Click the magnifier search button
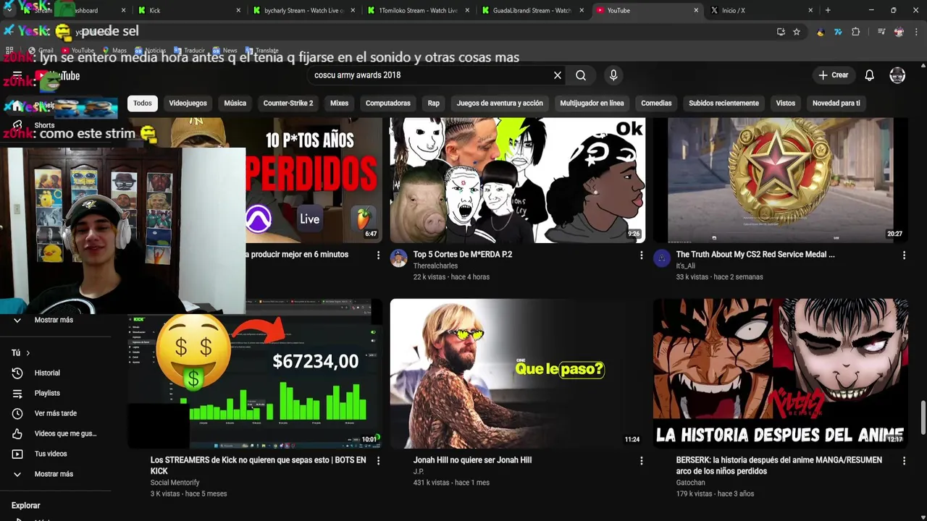 tap(581, 75)
